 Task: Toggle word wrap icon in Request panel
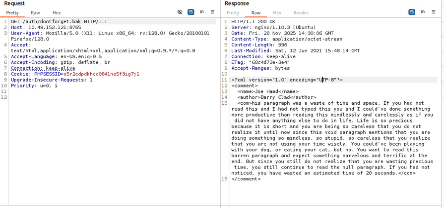tap(191, 12)
